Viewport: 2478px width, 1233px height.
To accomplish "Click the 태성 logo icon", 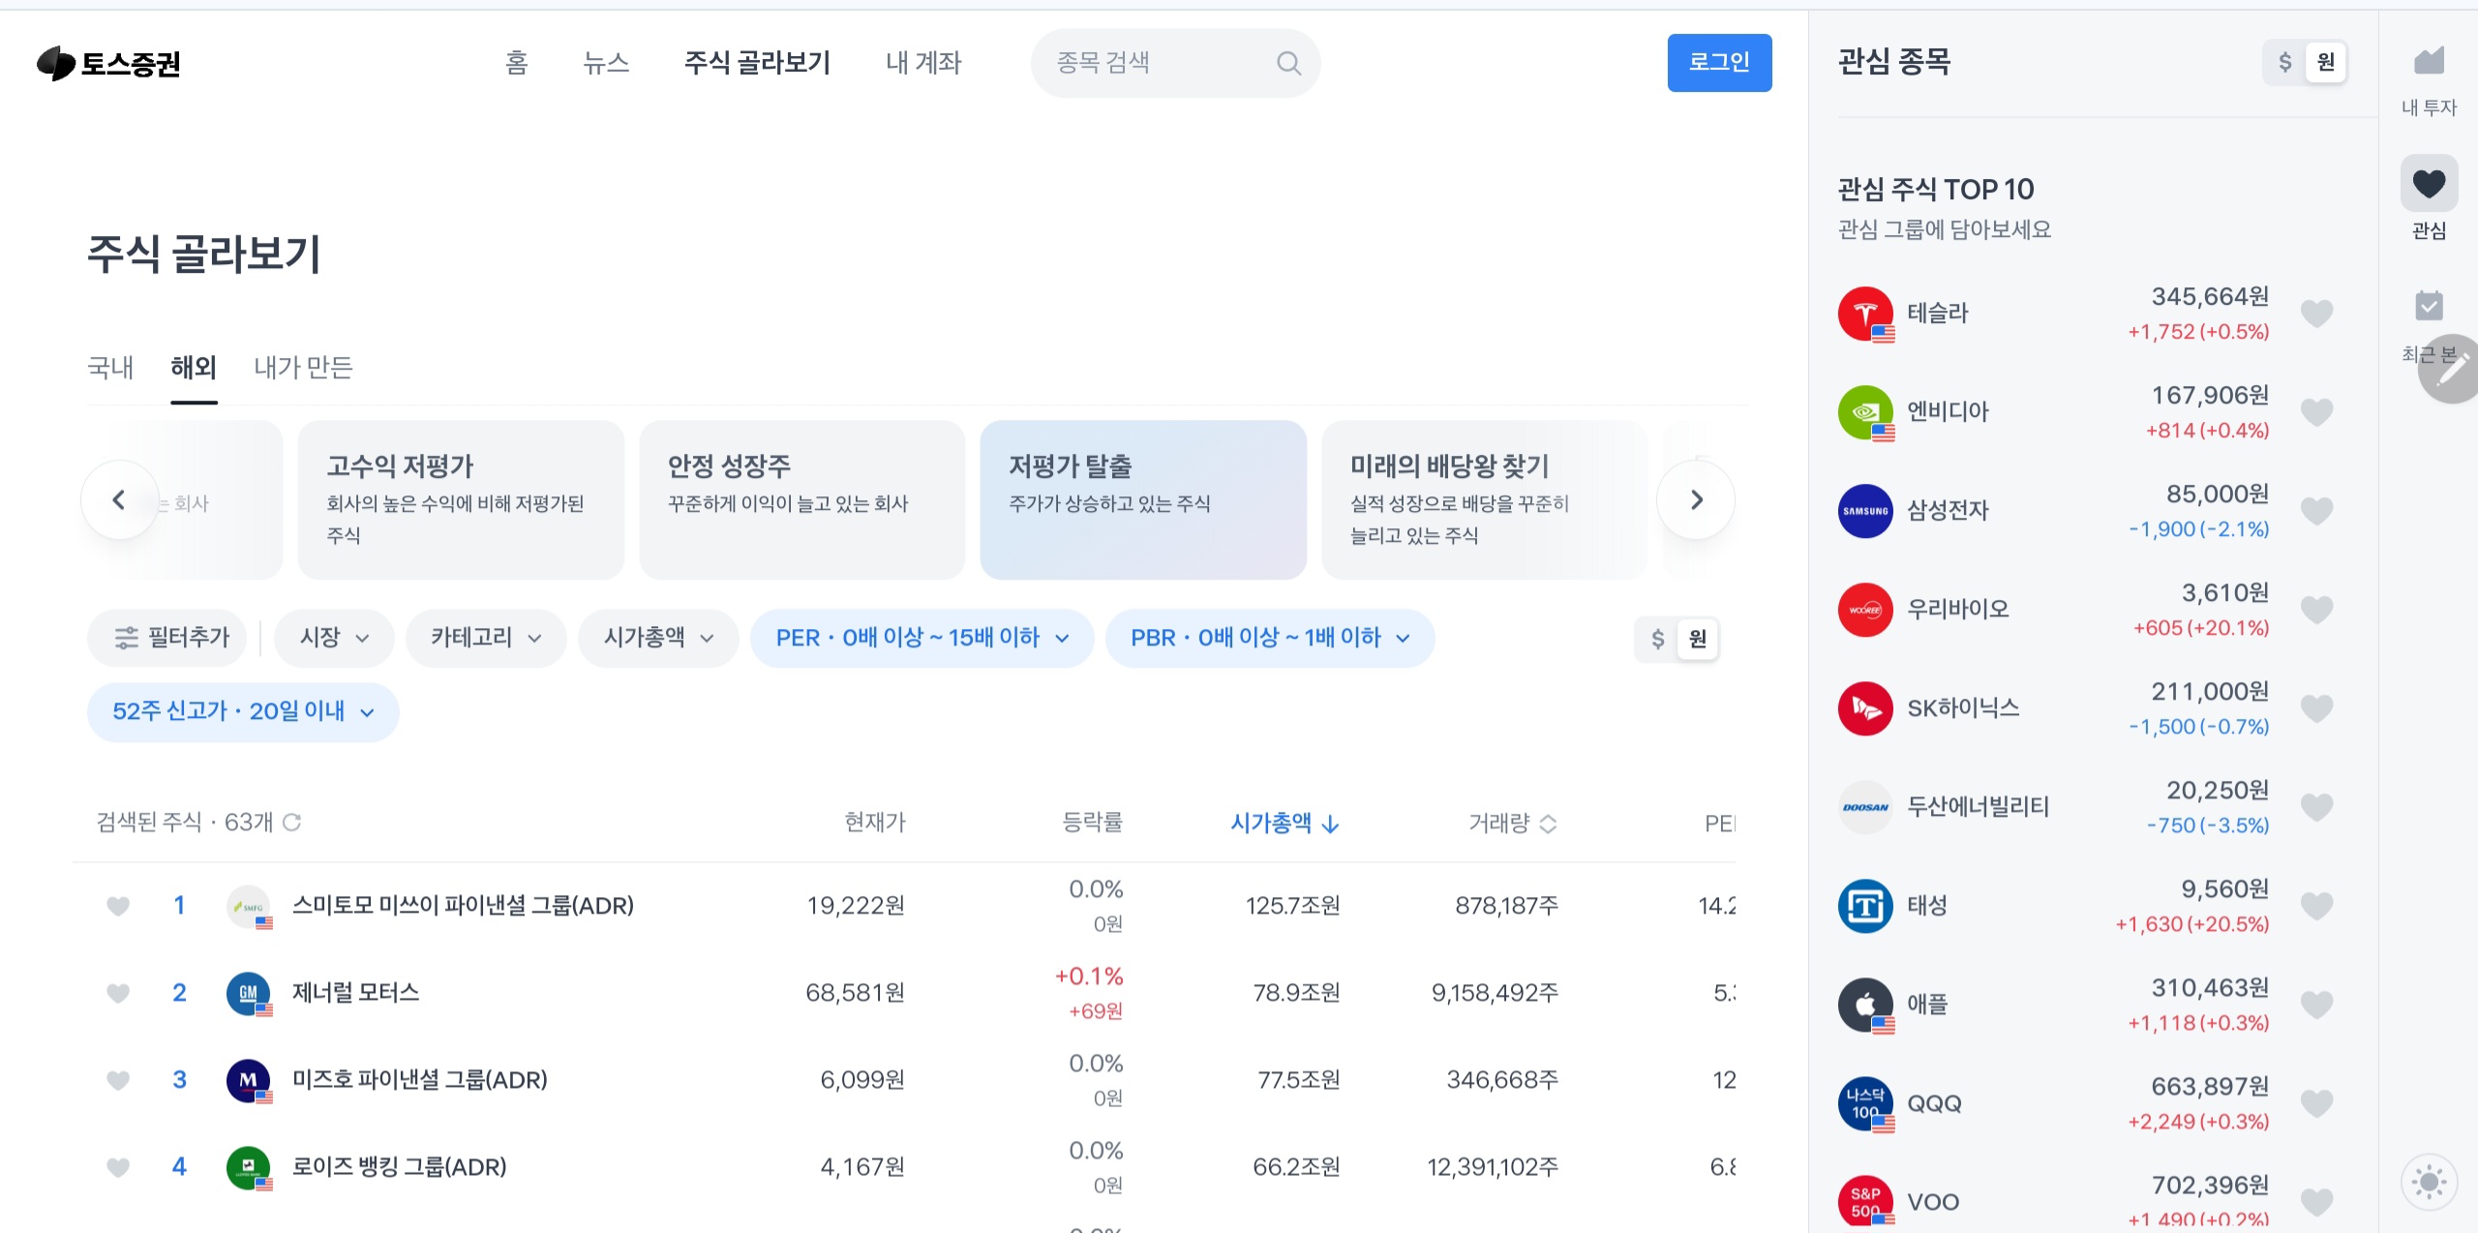I will [1865, 906].
